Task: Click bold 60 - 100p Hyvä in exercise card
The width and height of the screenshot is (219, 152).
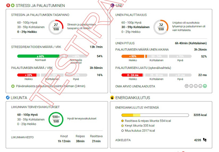Action: [27, 115]
